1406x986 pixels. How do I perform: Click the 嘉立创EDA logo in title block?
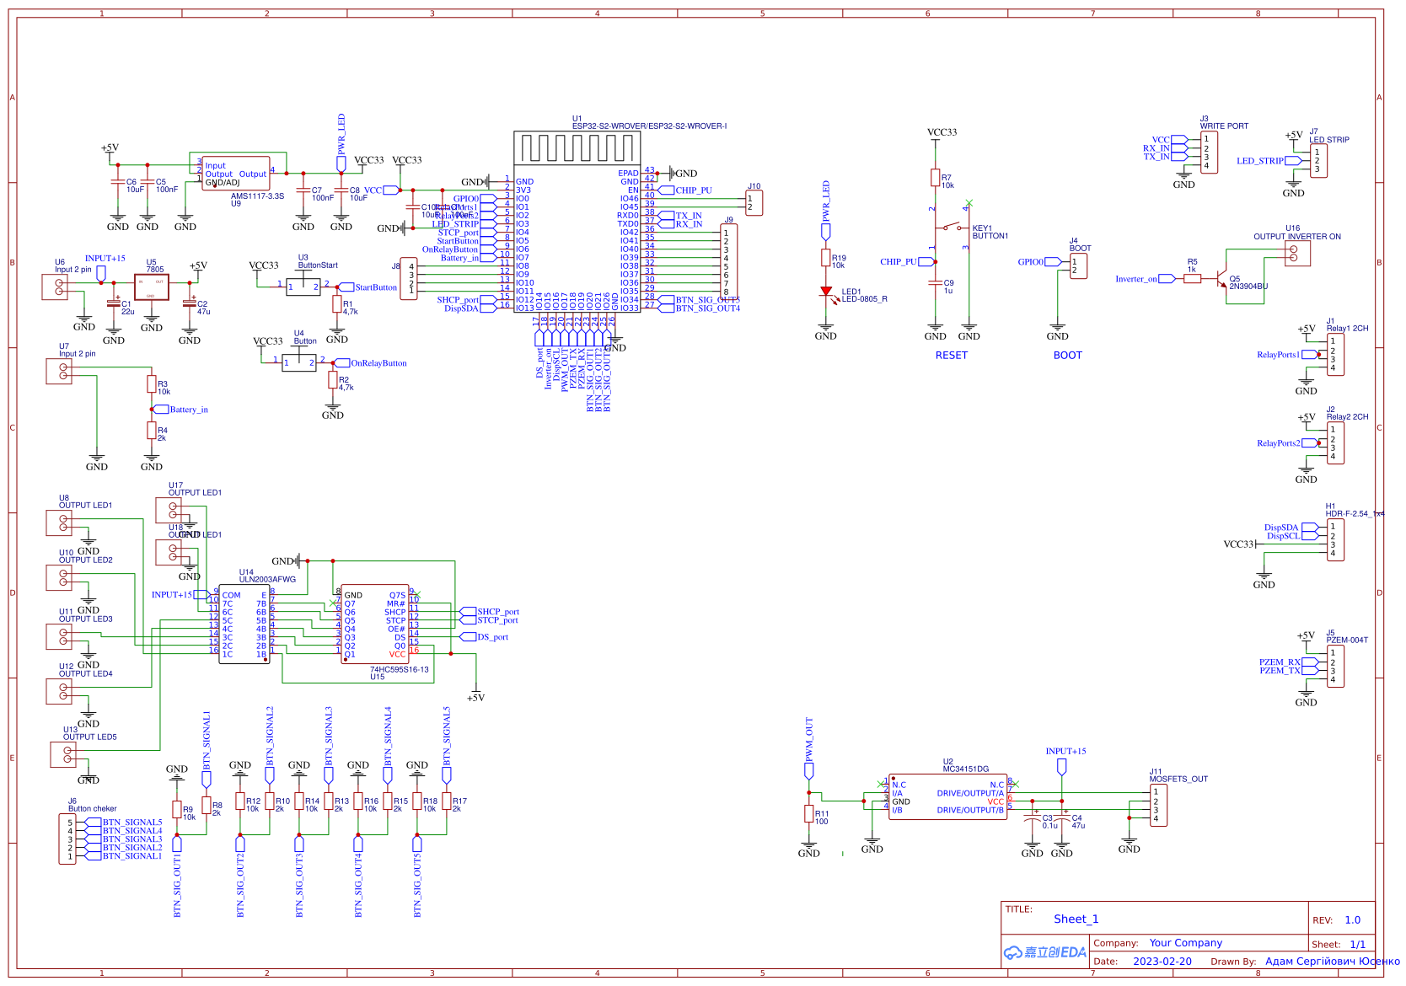(1045, 951)
